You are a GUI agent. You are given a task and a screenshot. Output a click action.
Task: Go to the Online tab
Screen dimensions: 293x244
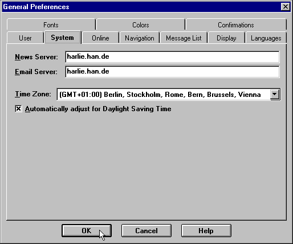click(100, 38)
